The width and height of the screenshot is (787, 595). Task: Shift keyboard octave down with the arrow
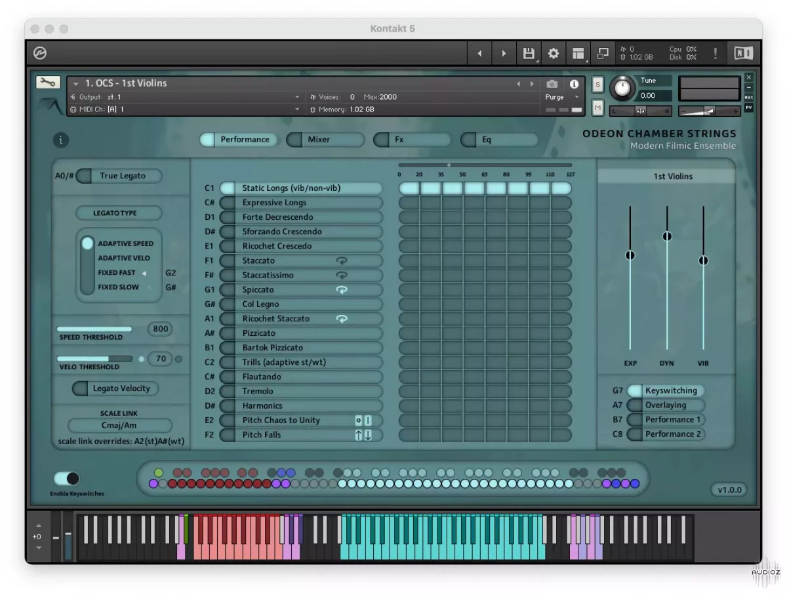point(38,547)
